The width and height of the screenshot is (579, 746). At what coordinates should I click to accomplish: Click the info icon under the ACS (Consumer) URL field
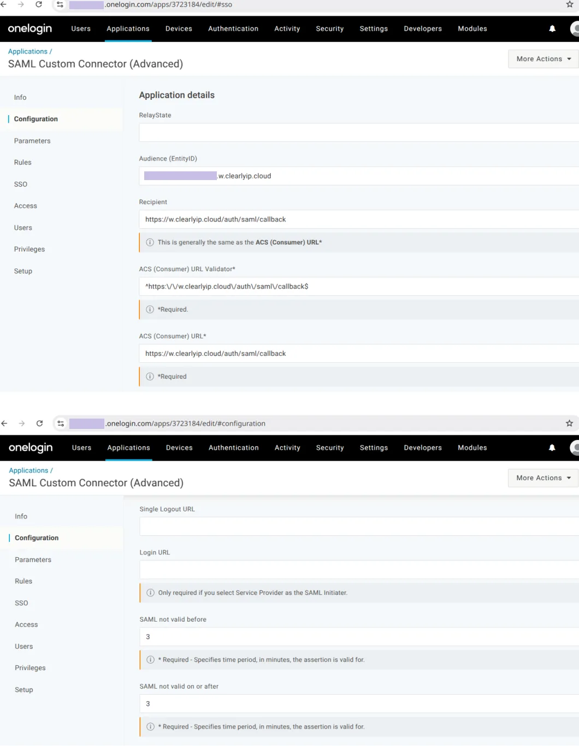click(x=150, y=377)
